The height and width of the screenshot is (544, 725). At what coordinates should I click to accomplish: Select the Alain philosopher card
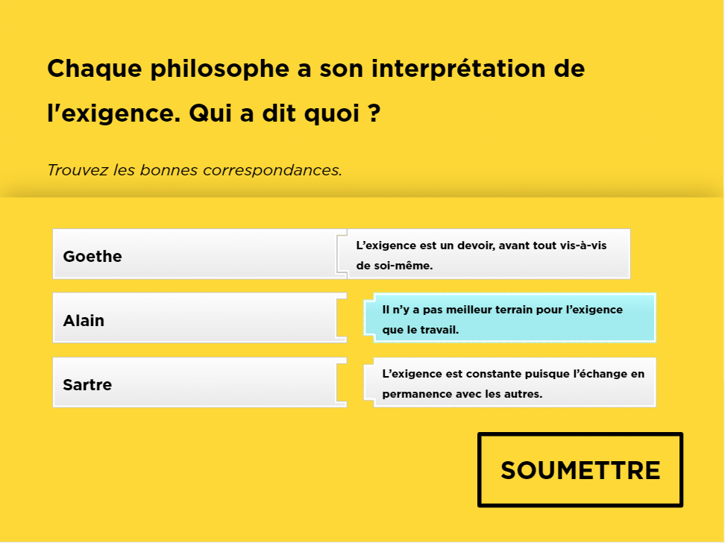(194, 319)
